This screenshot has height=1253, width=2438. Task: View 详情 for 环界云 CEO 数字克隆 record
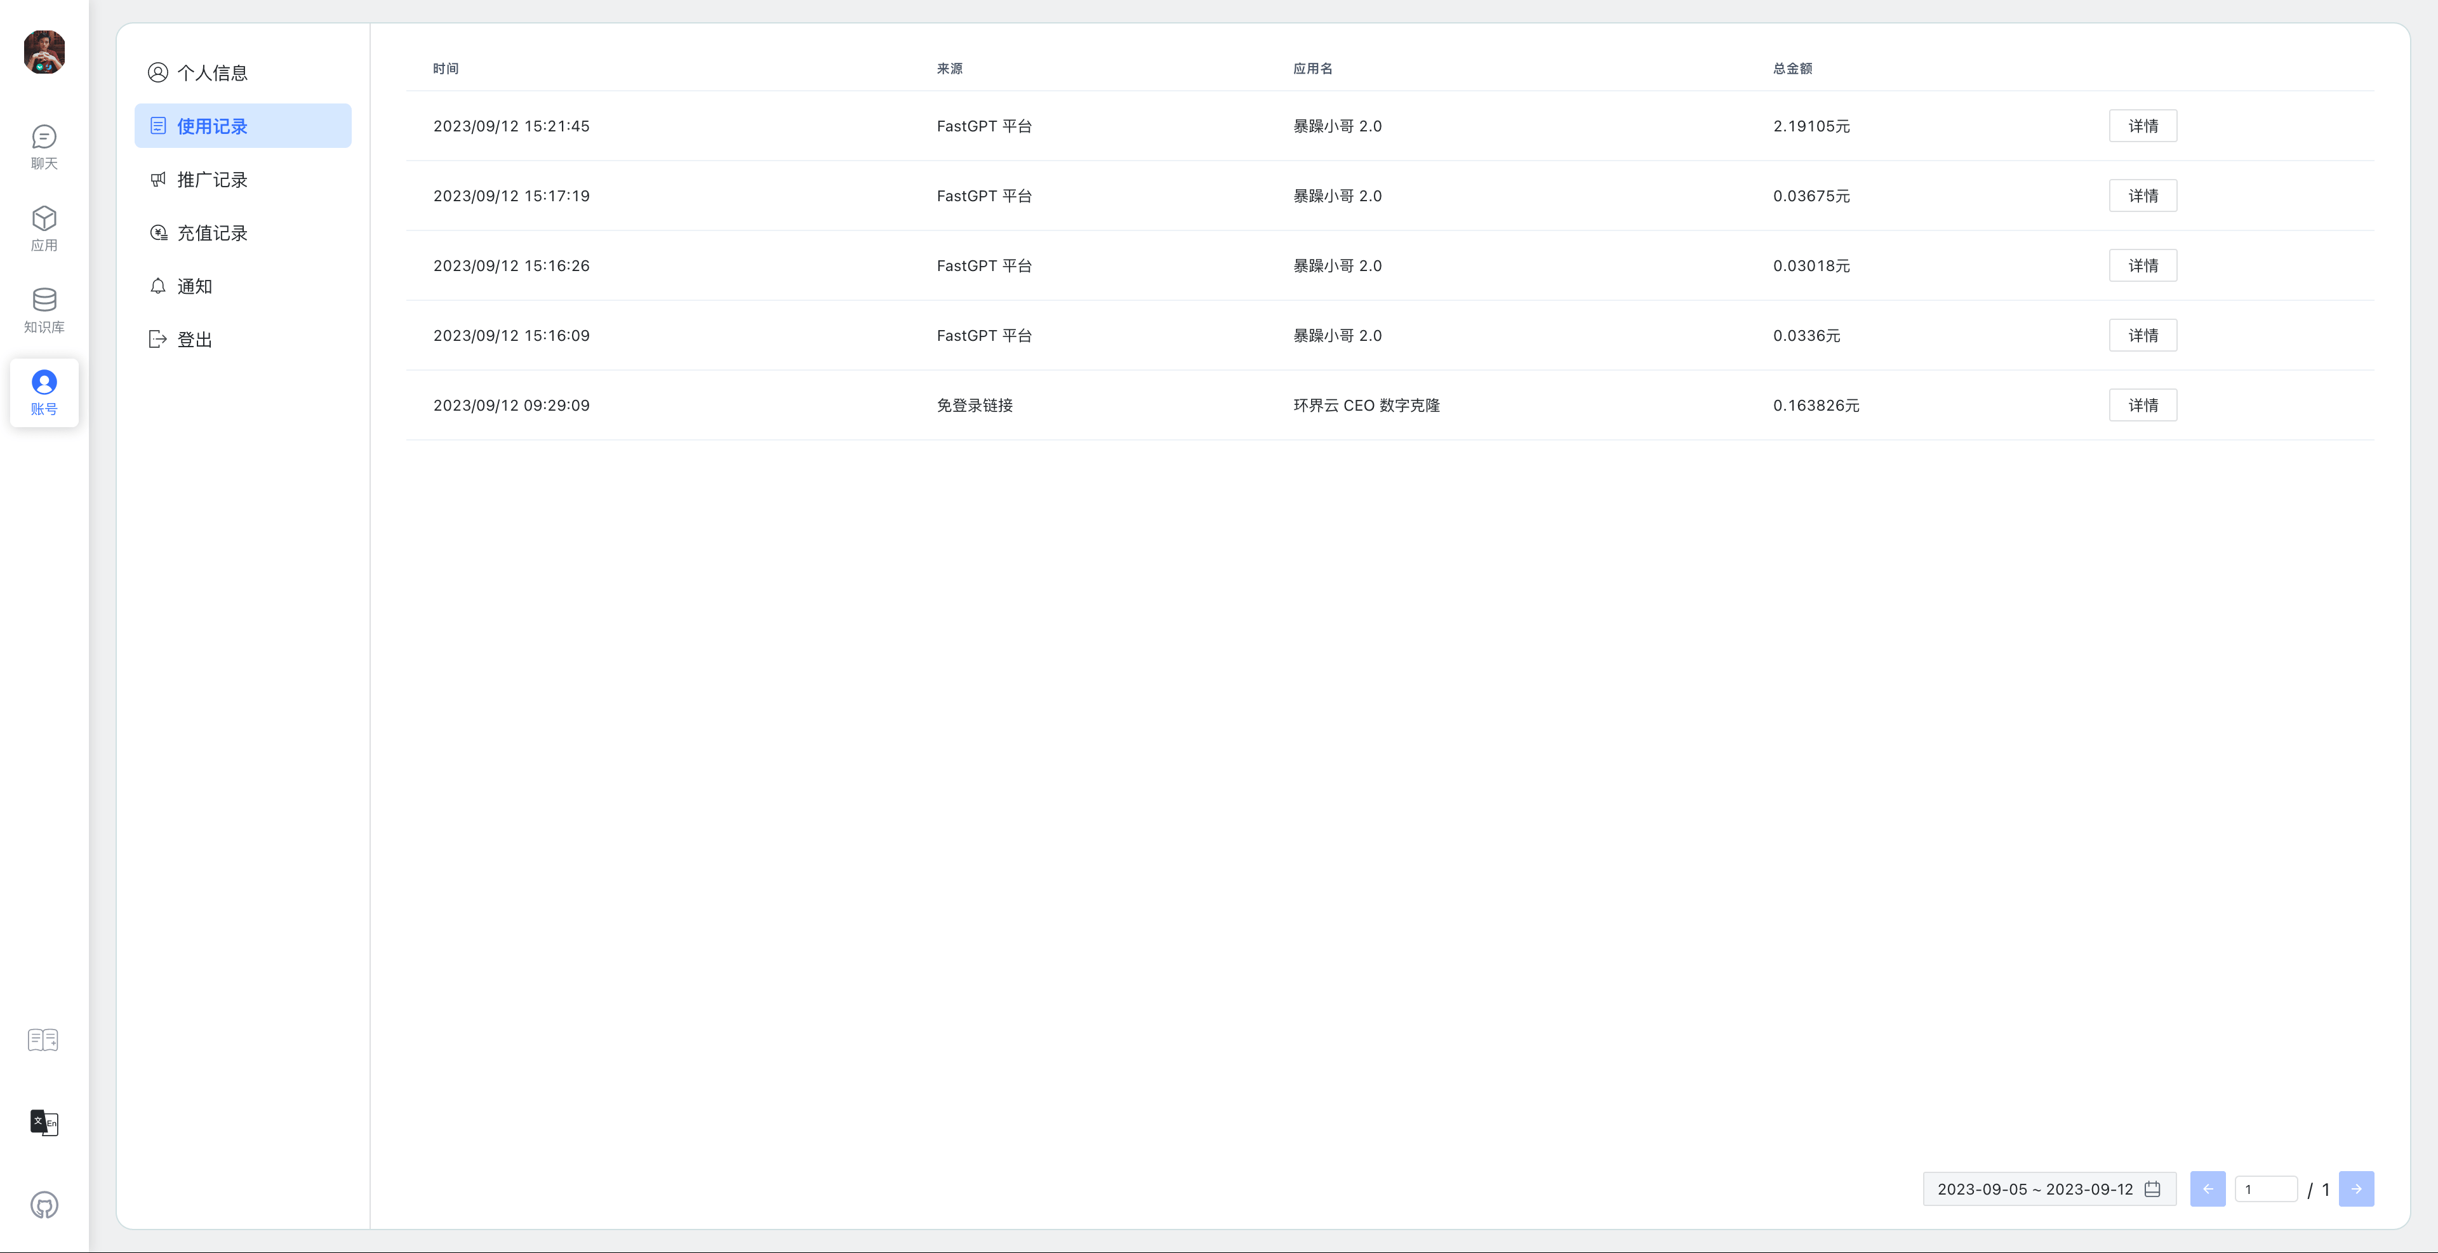(x=2143, y=405)
